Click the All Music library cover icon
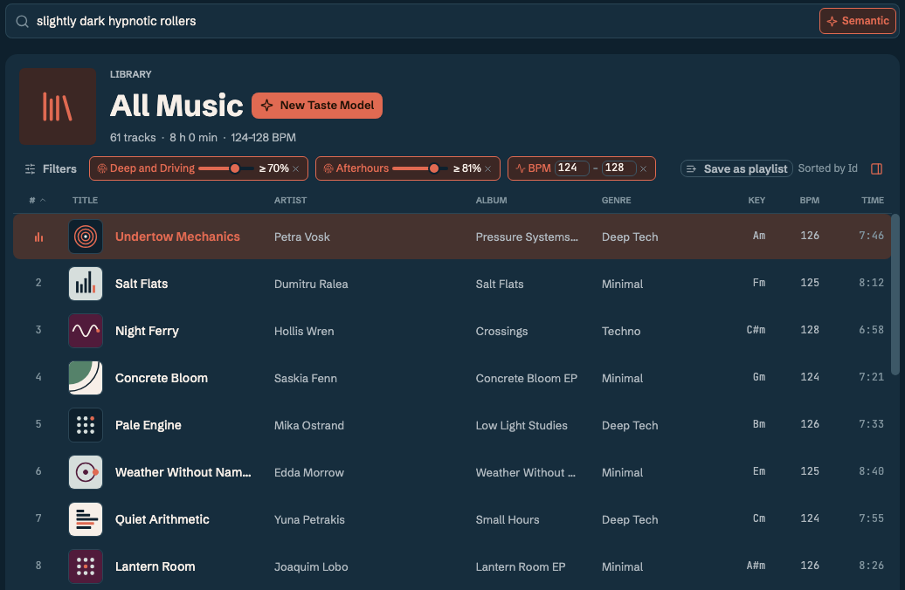 58,106
